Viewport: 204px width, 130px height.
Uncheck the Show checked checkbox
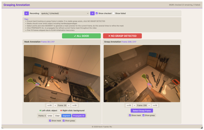97,13
